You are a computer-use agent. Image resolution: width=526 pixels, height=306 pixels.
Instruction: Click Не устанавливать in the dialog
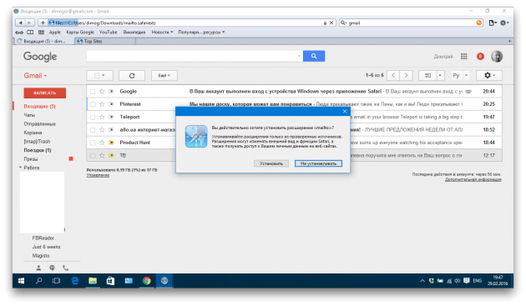click(318, 163)
